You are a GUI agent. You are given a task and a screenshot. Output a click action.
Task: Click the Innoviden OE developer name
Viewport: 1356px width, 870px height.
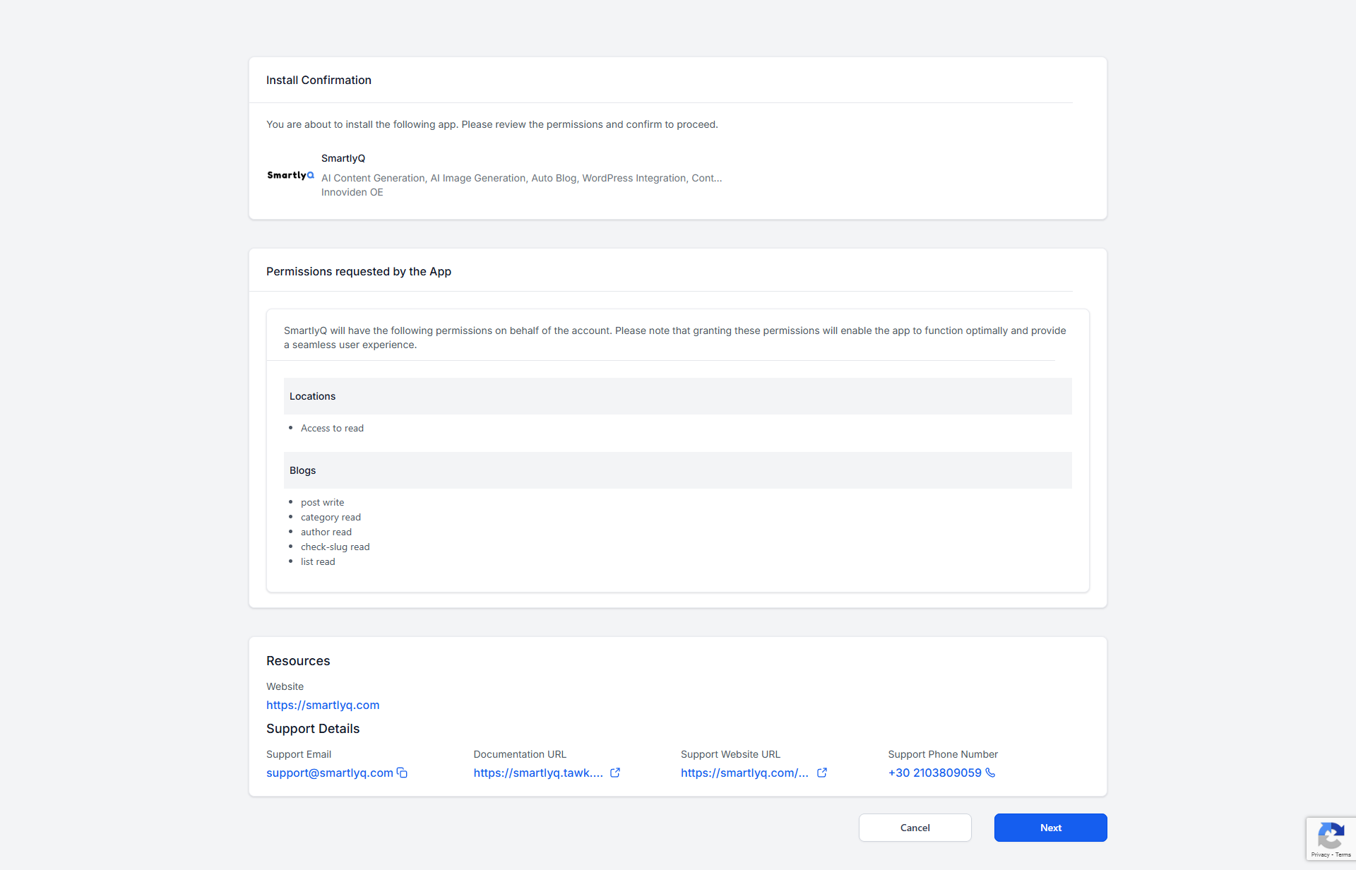(x=352, y=192)
